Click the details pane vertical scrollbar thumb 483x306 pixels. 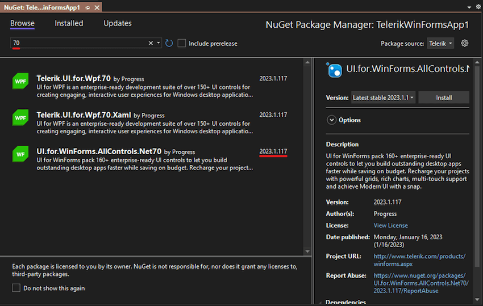tap(477, 166)
